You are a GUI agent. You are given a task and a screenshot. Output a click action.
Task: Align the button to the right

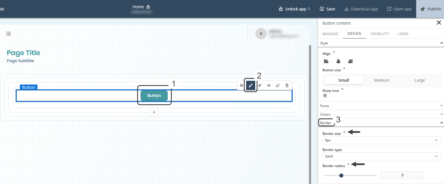click(x=350, y=61)
